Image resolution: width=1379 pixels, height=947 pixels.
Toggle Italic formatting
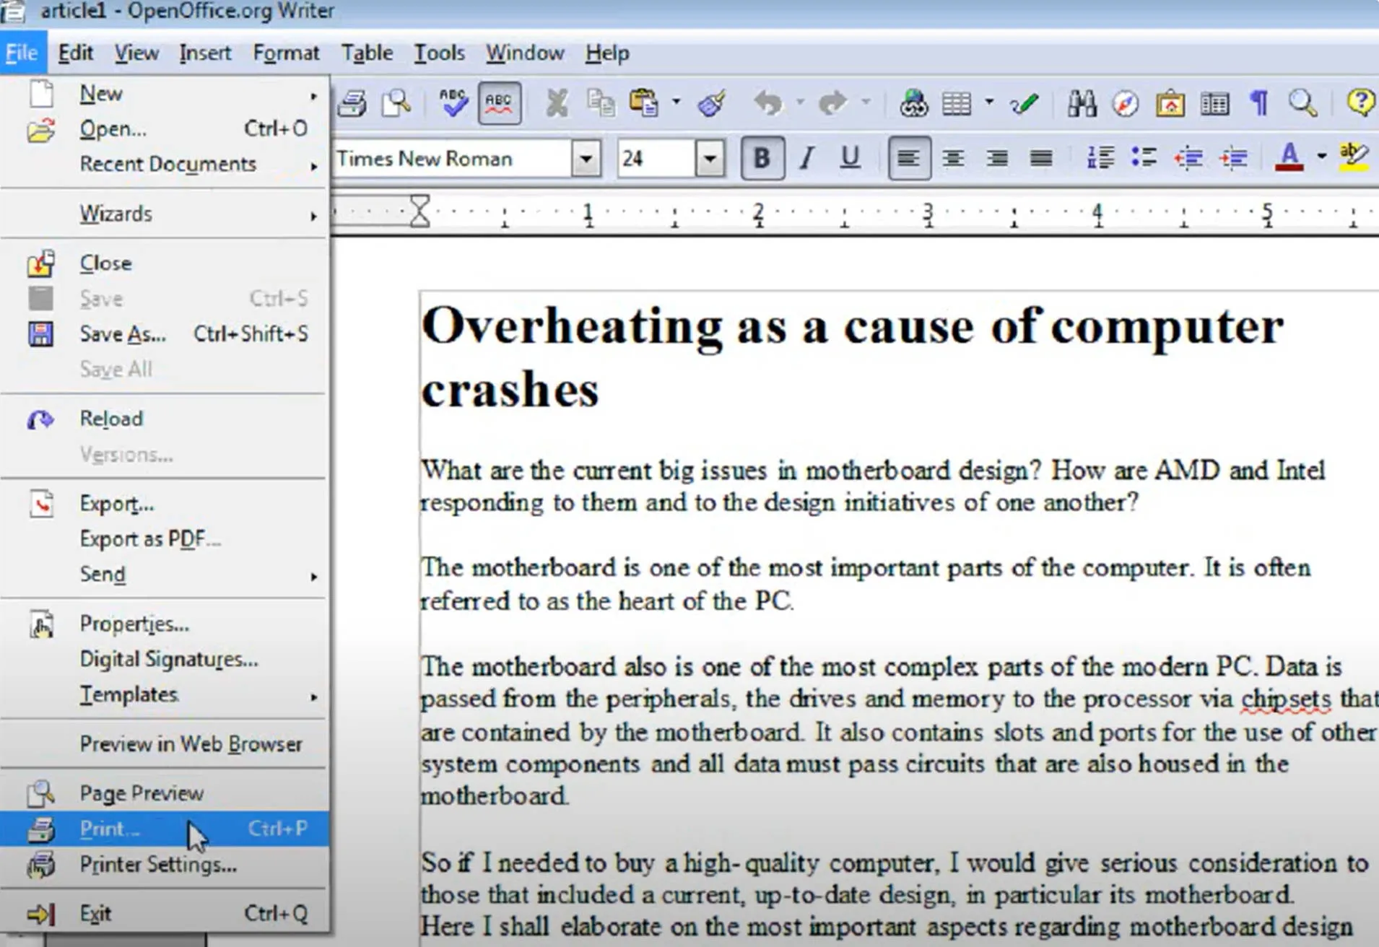coord(806,157)
